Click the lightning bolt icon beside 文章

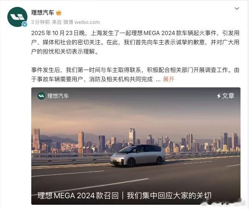[219, 95]
